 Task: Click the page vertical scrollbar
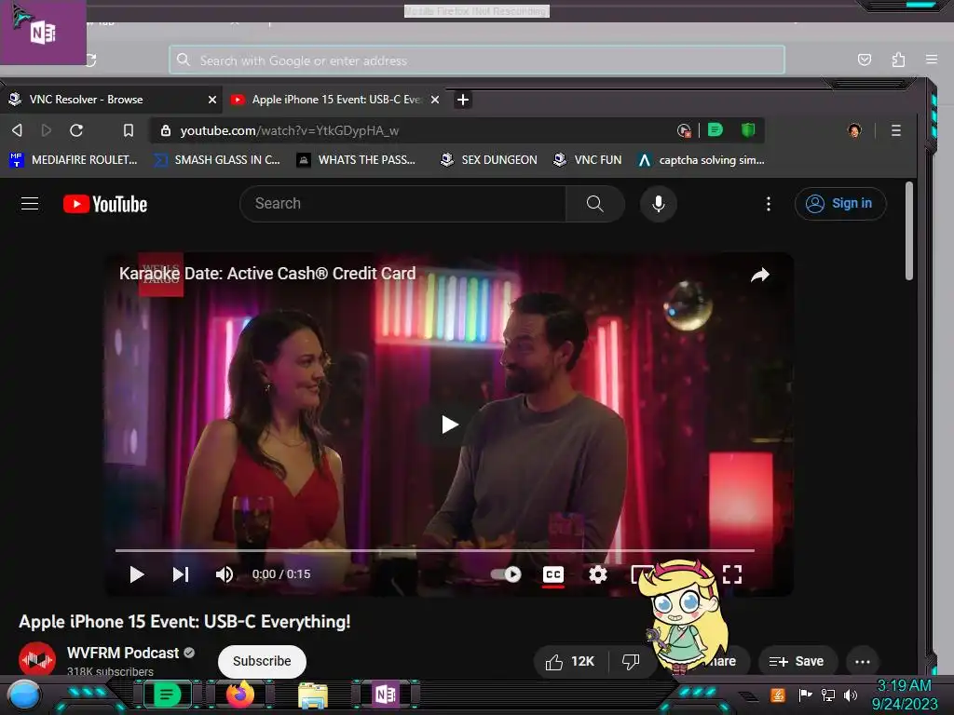[909, 231]
